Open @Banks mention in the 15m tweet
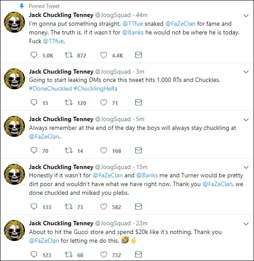The width and height of the screenshot is (254, 261). [147, 176]
